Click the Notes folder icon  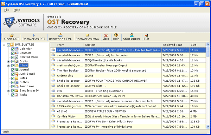pos(17,78)
